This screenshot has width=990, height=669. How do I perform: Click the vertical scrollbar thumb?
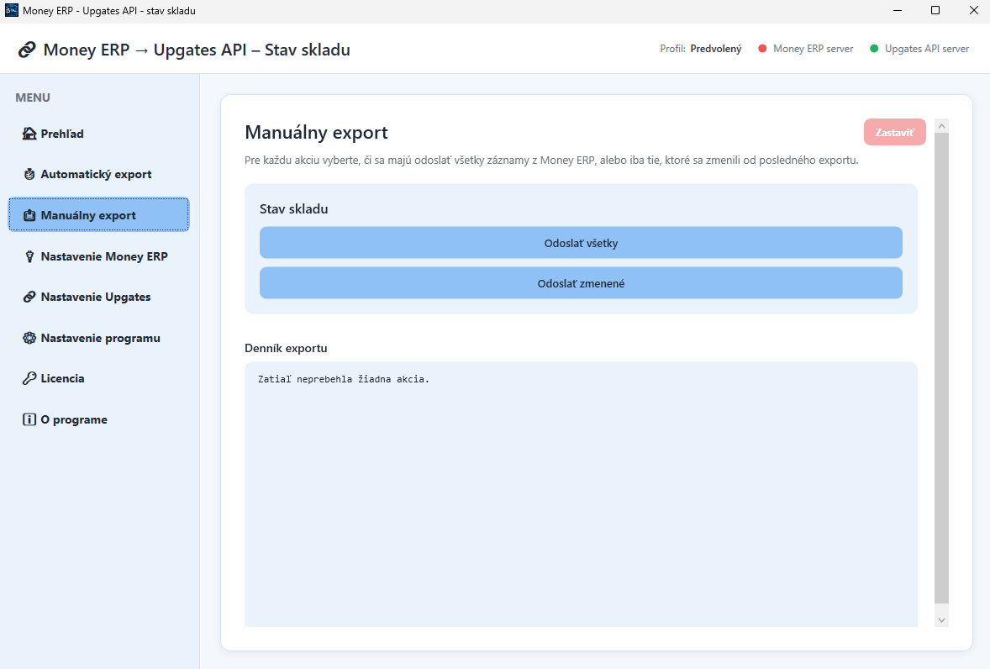click(x=941, y=368)
